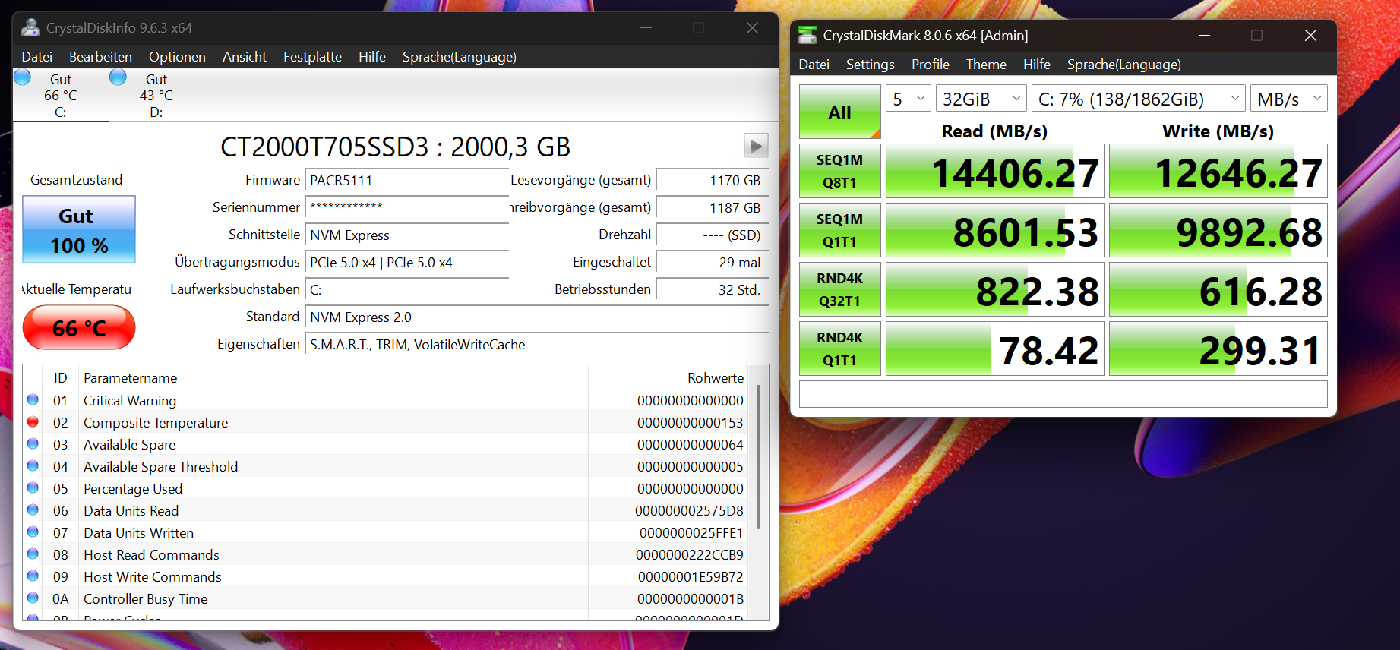Click blue status dot of Available Spare Threshold
Image resolution: width=1400 pixels, height=650 pixels.
33,465
